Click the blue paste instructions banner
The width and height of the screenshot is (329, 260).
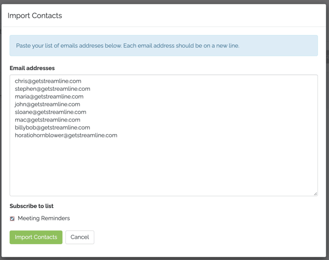pyautogui.click(x=163, y=45)
